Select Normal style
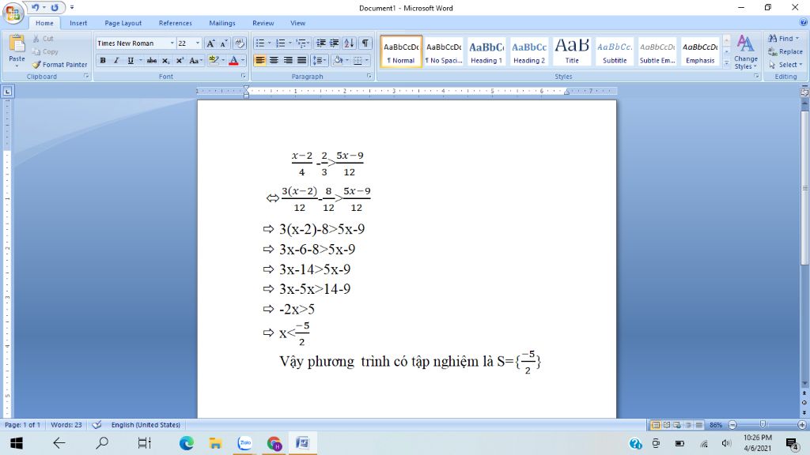This screenshot has height=455, width=810. point(401,51)
